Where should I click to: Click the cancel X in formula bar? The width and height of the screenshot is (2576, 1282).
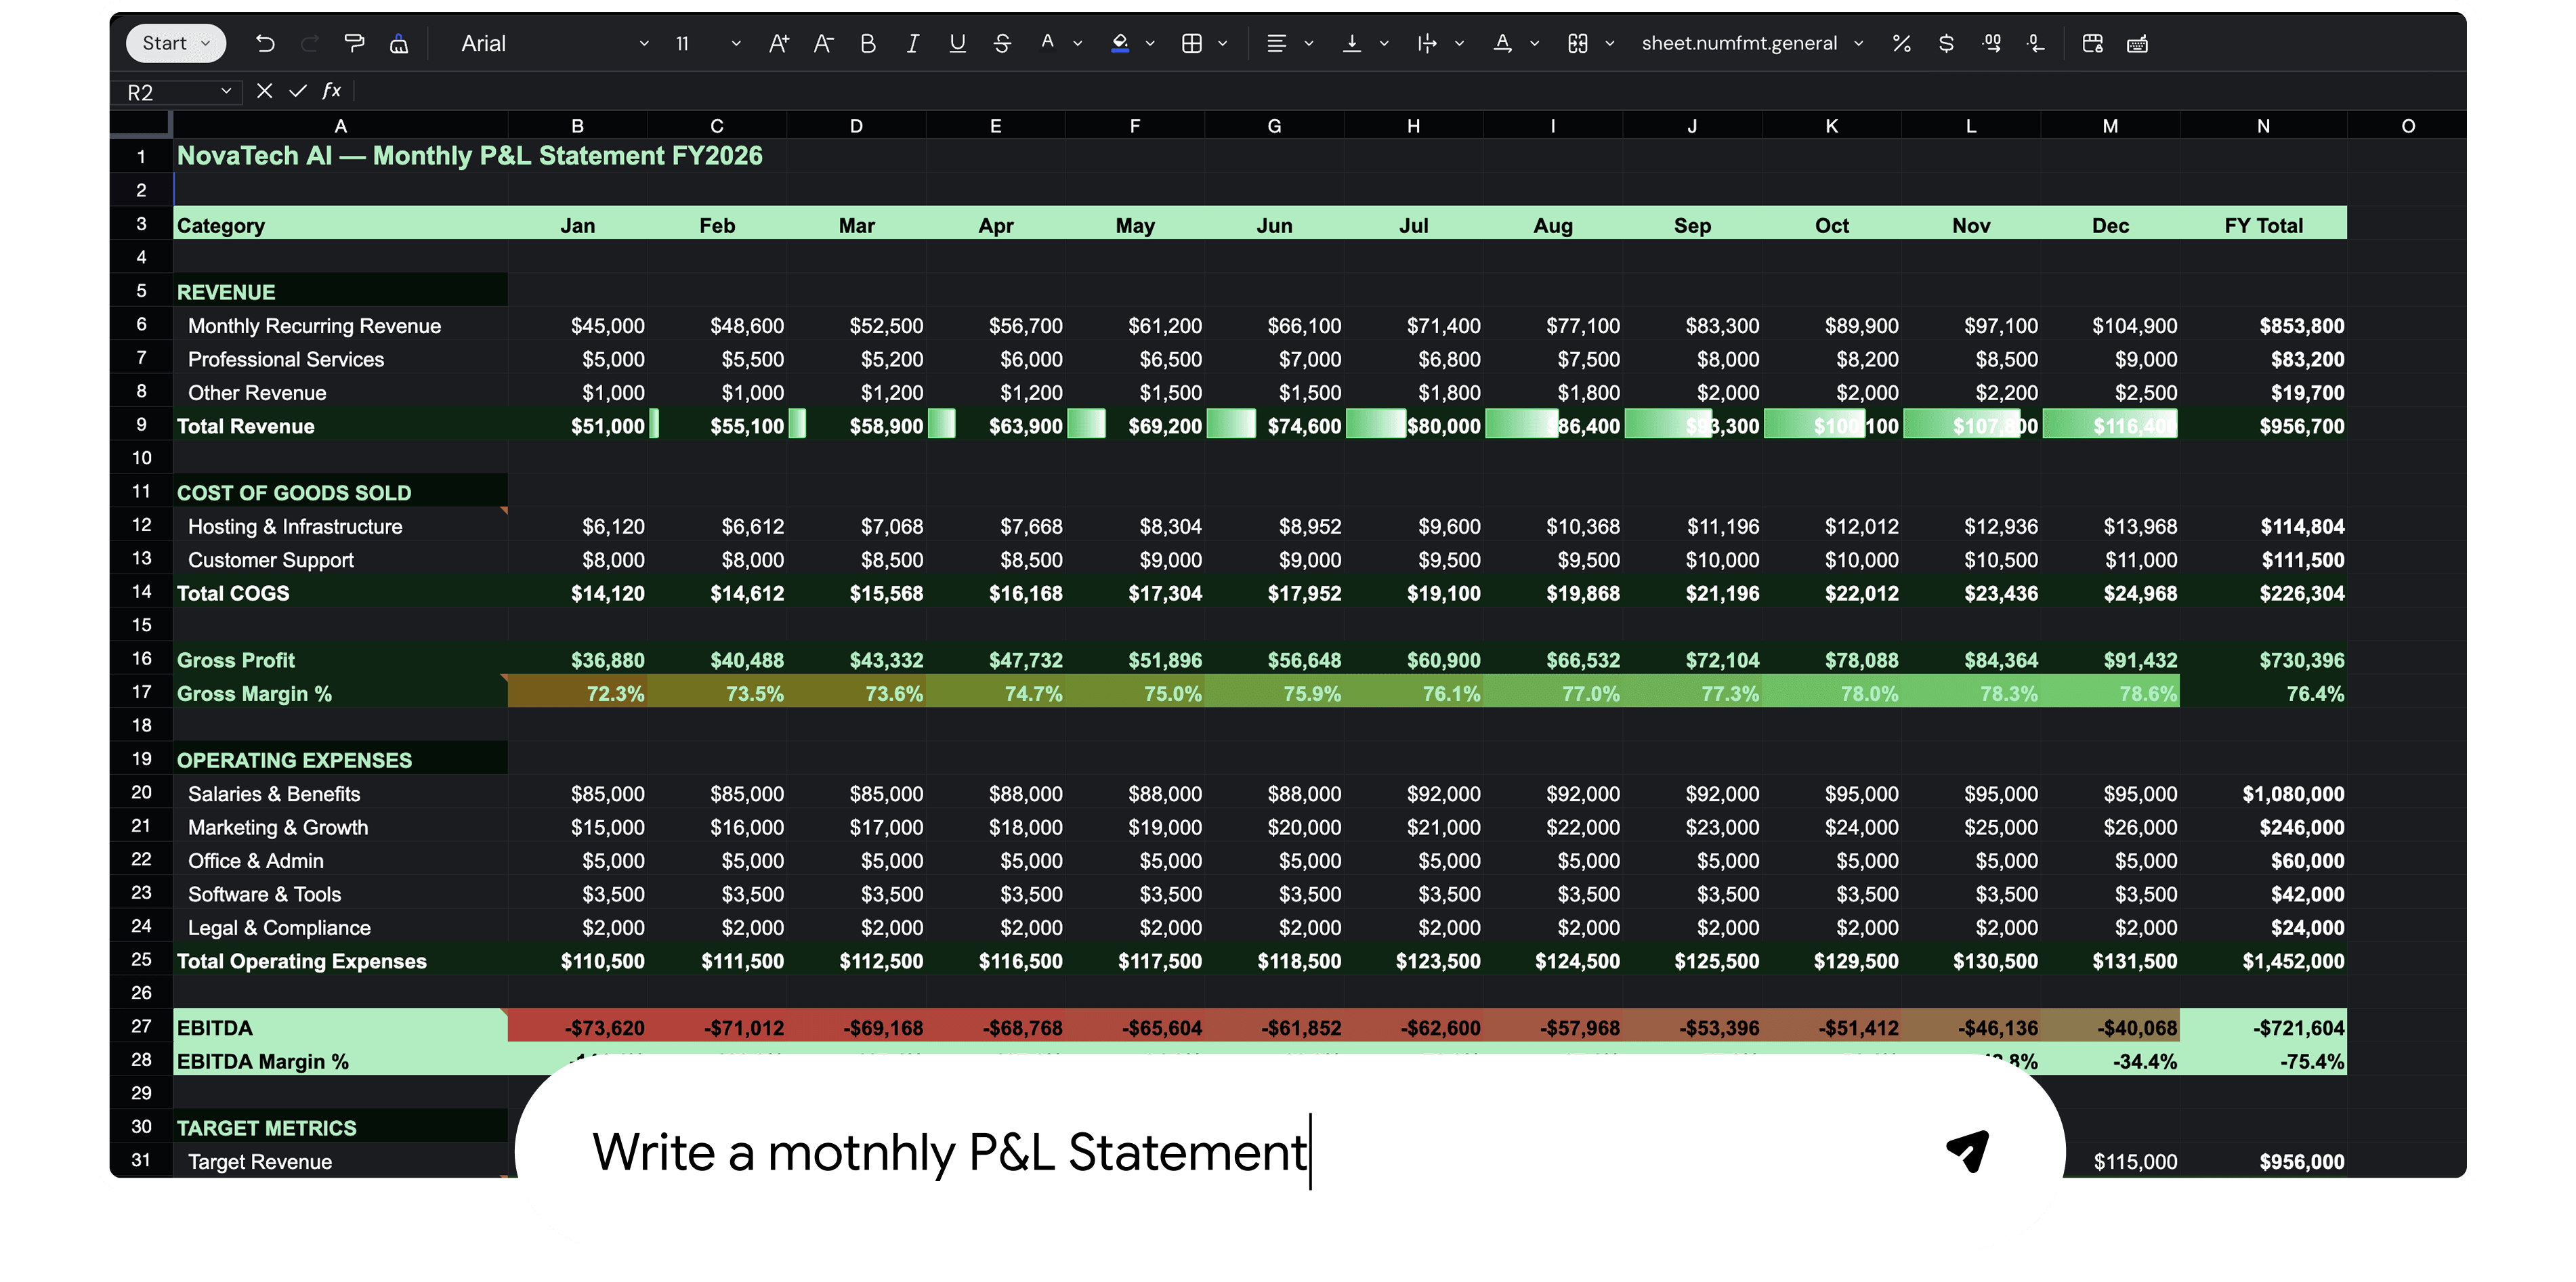point(264,91)
